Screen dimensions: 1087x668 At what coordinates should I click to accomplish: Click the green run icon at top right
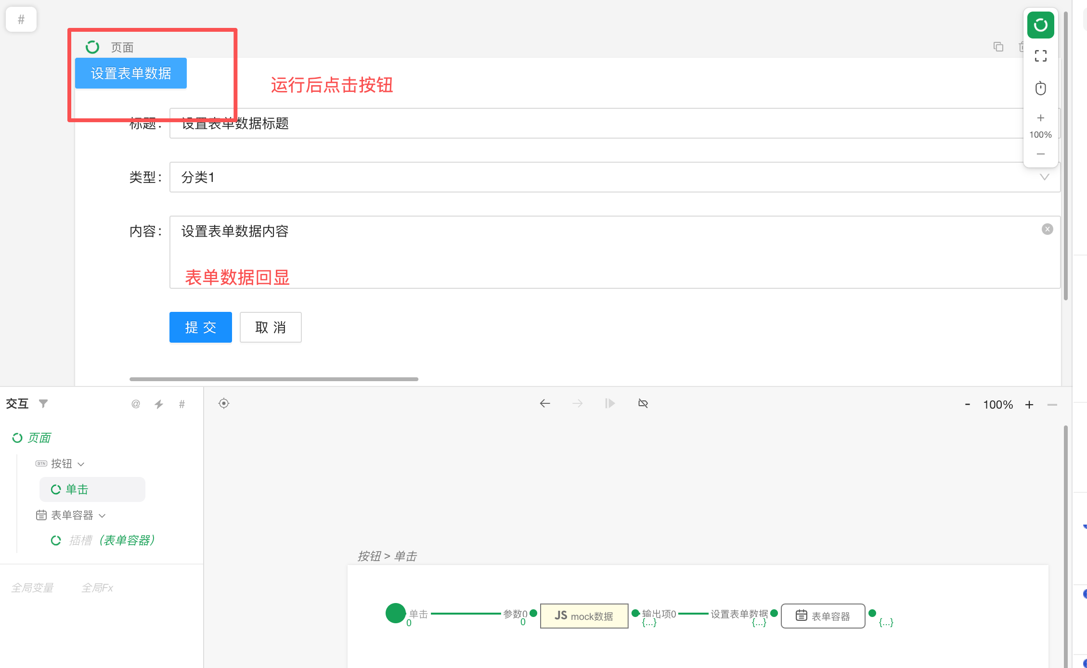click(x=1040, y=25)
